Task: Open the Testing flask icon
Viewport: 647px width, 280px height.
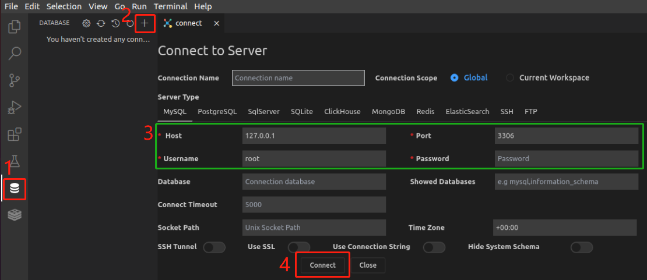Action: point(15,161)
